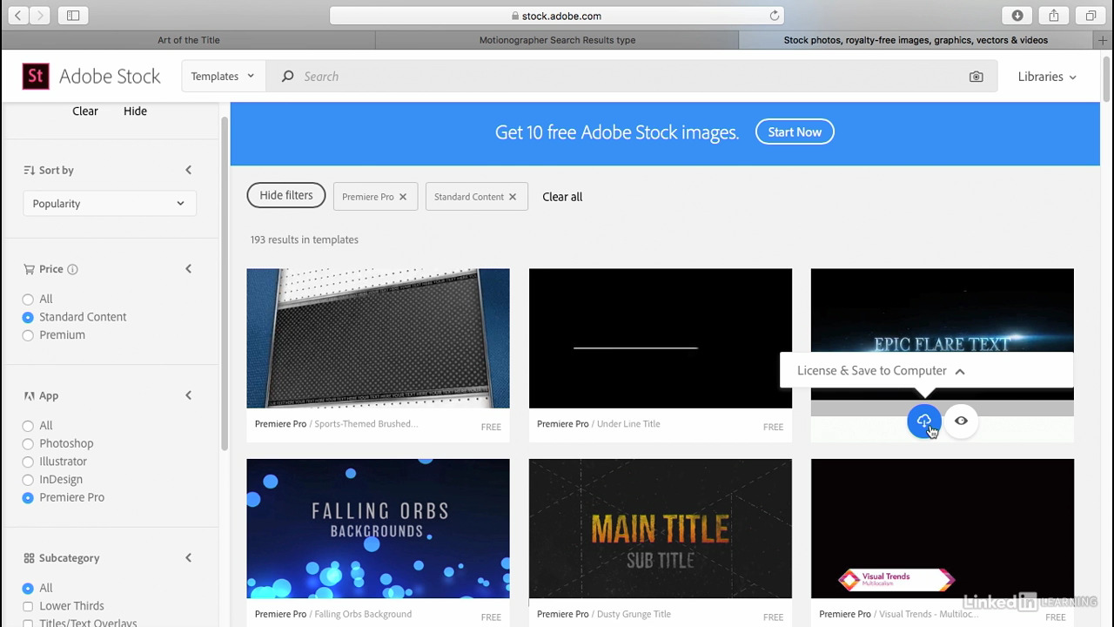Open the Libraries dropdown
This screenshot has height=627, width=1114.
(1047, 77)
